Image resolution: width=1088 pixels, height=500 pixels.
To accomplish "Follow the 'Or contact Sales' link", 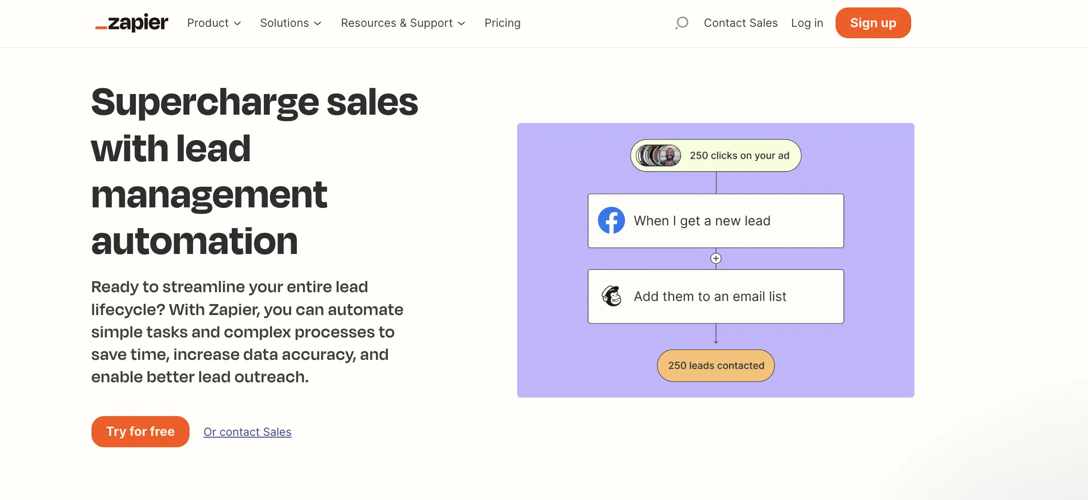I will [x=247, y=432].
